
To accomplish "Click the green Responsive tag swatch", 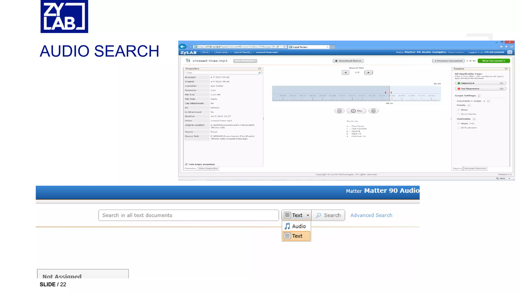I will coord(459,83).
